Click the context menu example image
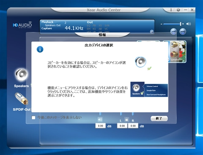The height and width of the screenshot is (155, 203). tap(149, 90)
